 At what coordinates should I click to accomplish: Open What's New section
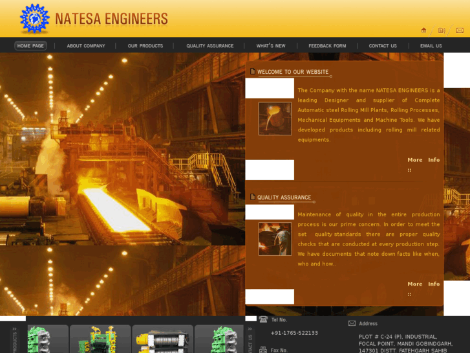271,46
